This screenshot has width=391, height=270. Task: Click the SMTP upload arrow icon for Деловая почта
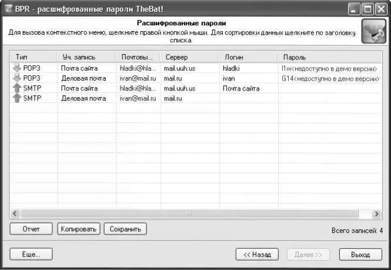[x=16, y=98]
